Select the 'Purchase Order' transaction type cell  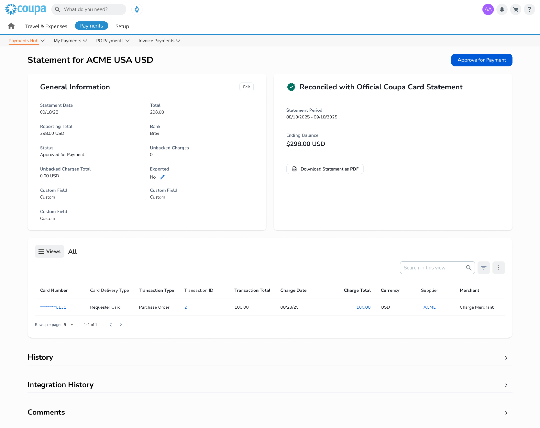pyautogui.click(x=154, y=307)
